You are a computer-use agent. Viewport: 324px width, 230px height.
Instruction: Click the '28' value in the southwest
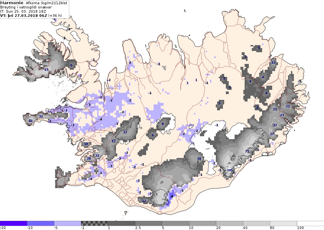tap(89, 159)
